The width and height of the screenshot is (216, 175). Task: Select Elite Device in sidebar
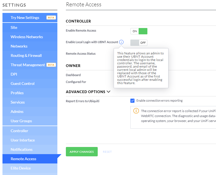(x=21, y=168)
